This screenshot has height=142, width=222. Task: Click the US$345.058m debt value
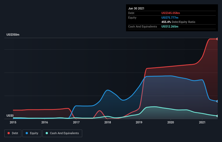[171, 13]
